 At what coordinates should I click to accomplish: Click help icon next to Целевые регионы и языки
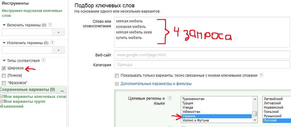[170, 98]
